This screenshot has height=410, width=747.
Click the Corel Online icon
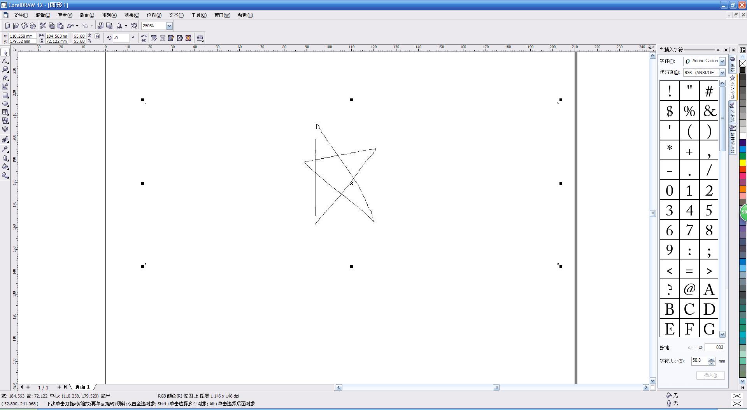(134, 26)
